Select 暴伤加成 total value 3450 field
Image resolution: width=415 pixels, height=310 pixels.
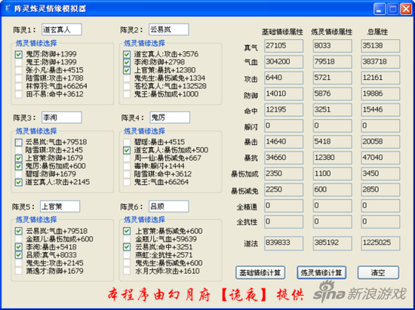coord(380,173)
